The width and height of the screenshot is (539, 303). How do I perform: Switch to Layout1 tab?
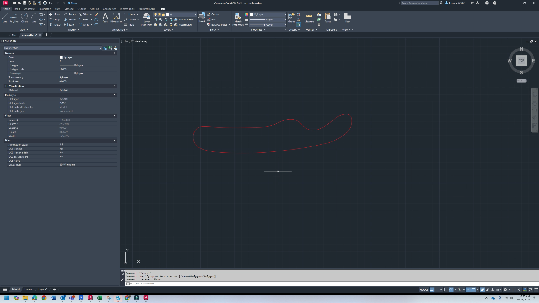(x=29, y=290)
